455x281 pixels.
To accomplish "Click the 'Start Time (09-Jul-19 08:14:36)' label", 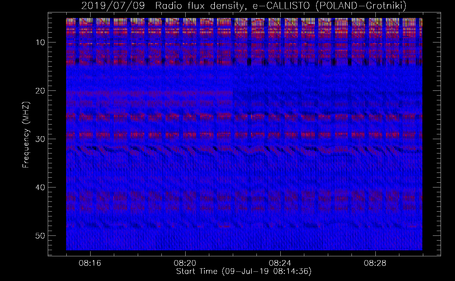I will coord(244,271).
